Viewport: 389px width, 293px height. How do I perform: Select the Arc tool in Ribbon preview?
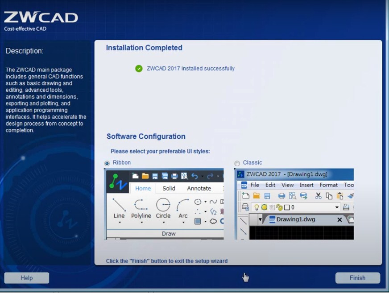point(183,208)
